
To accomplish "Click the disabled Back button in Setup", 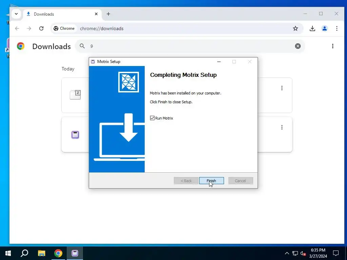I will (x=186, y=181).
